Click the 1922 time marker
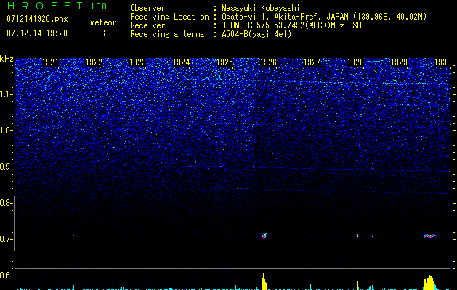457x290 pixels. (94, 62)
